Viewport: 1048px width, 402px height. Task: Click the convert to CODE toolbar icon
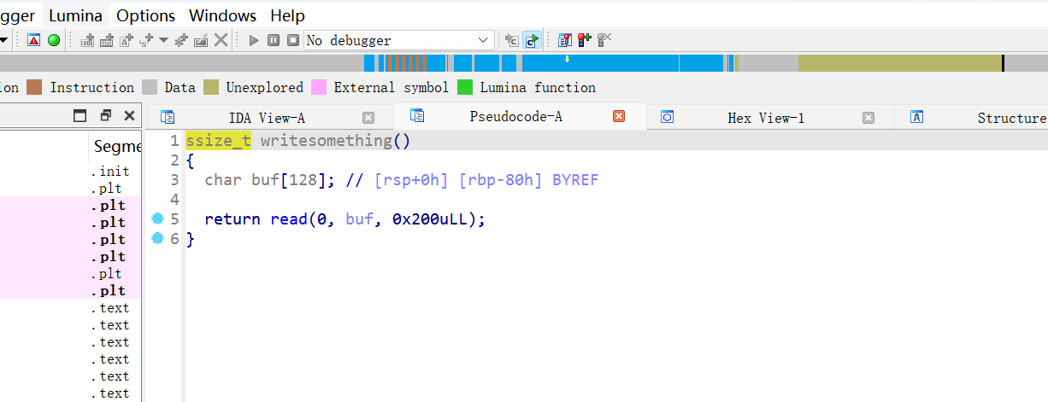(x=88, y=40)
